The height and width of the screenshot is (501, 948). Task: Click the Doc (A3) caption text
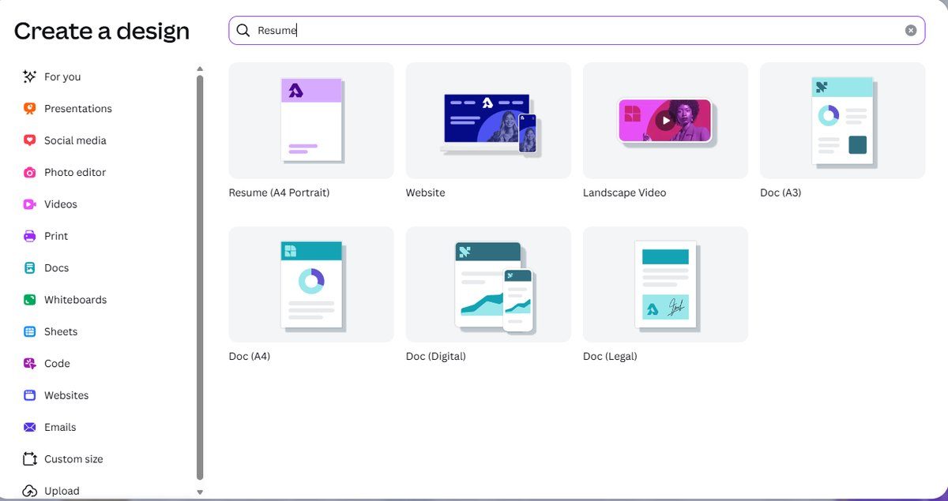[x=781, y=193]
